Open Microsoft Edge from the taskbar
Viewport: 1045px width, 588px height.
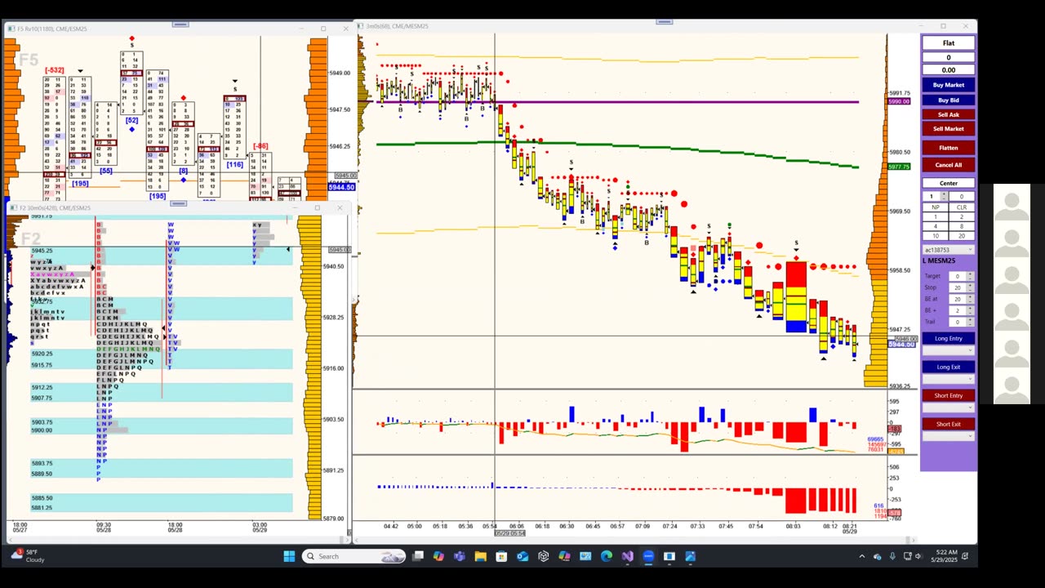[x=607, y=556]
